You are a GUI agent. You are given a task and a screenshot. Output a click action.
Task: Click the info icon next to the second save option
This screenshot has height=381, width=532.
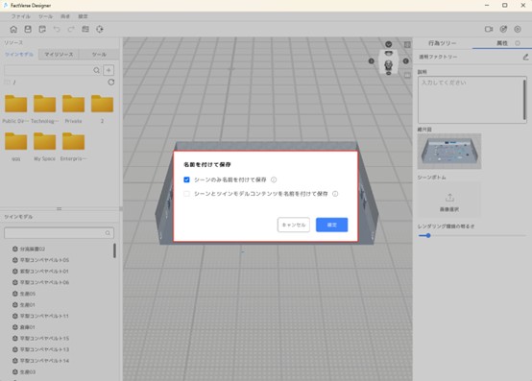point(335,194)
